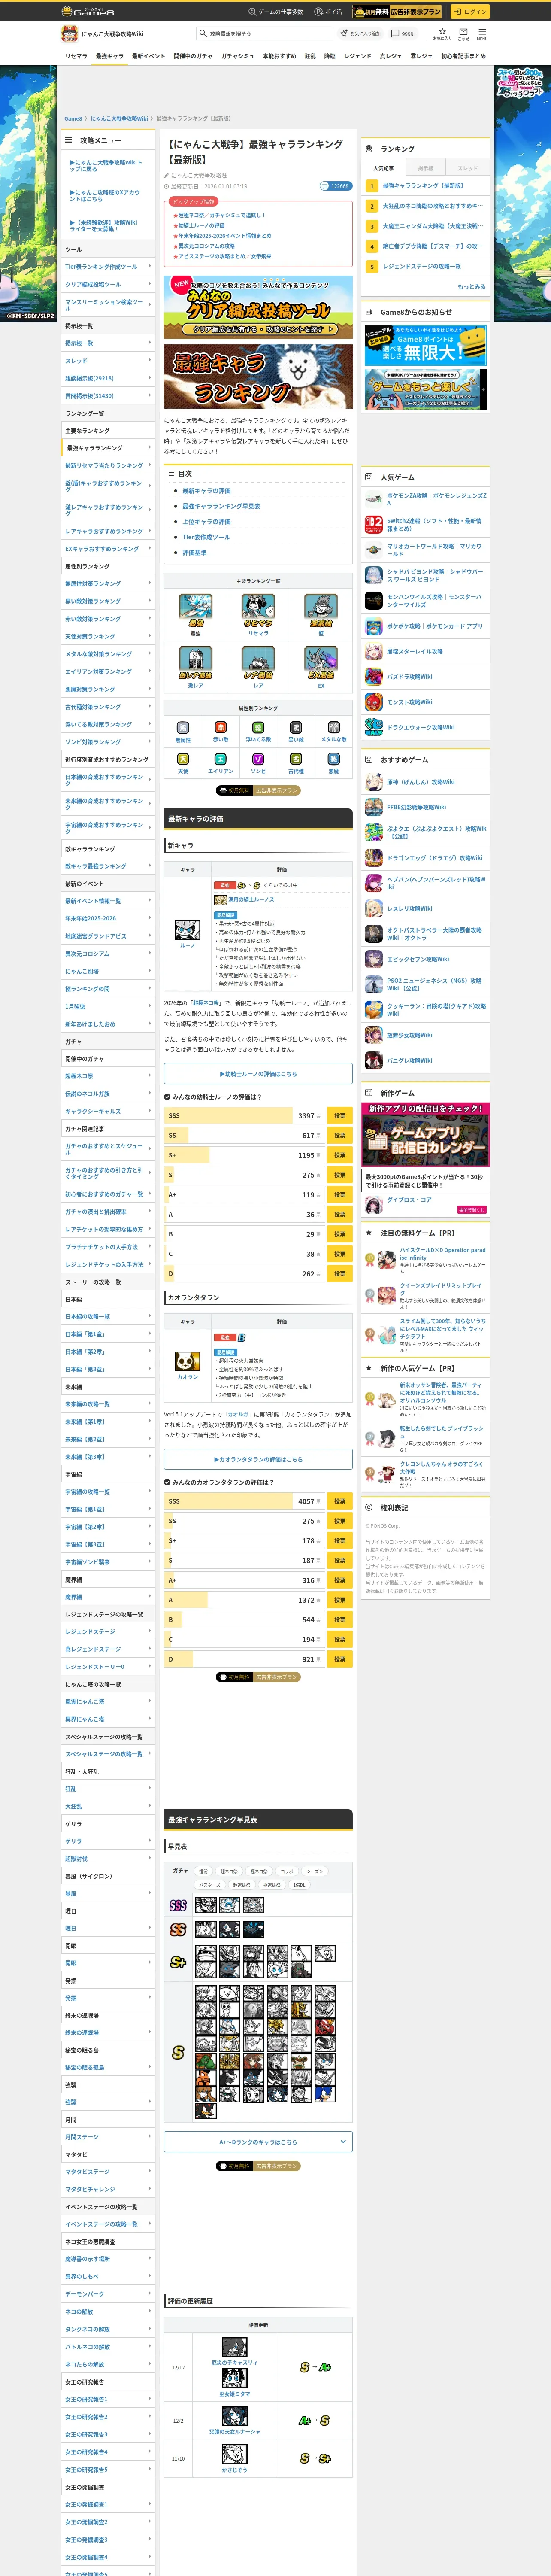551x2576 pixels.
Task: Click the カオラン character icon
Action: pyautogui.click(x=187, y=1361)
